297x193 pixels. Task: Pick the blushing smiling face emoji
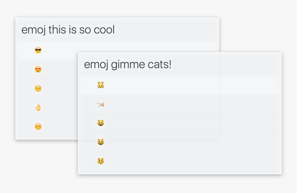38,126
